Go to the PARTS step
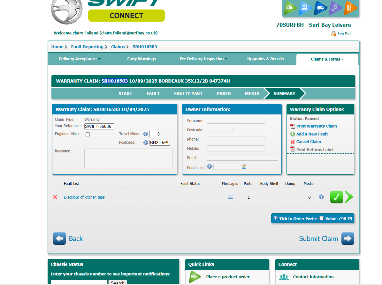 (x=224, y=94)
